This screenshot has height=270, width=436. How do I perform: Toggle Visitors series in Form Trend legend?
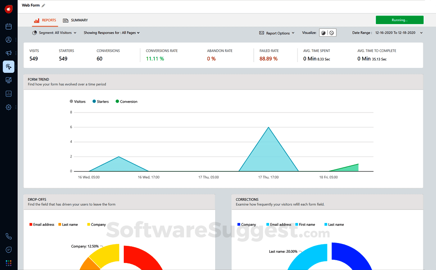(77, 101)
